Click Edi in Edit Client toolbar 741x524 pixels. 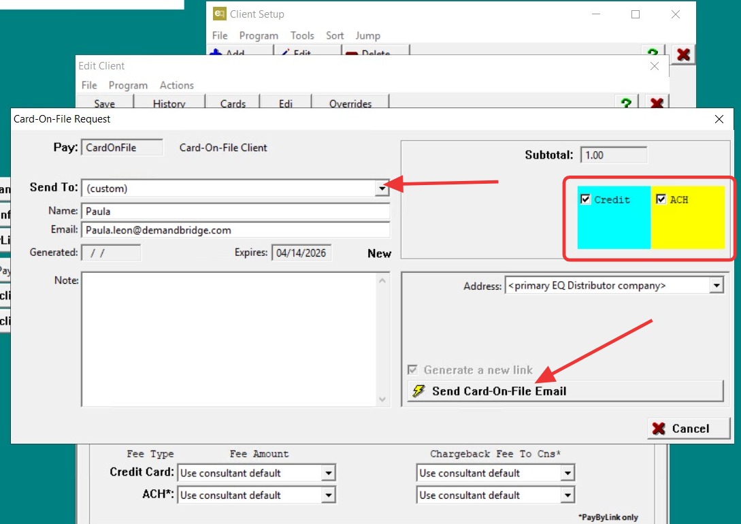285,103
